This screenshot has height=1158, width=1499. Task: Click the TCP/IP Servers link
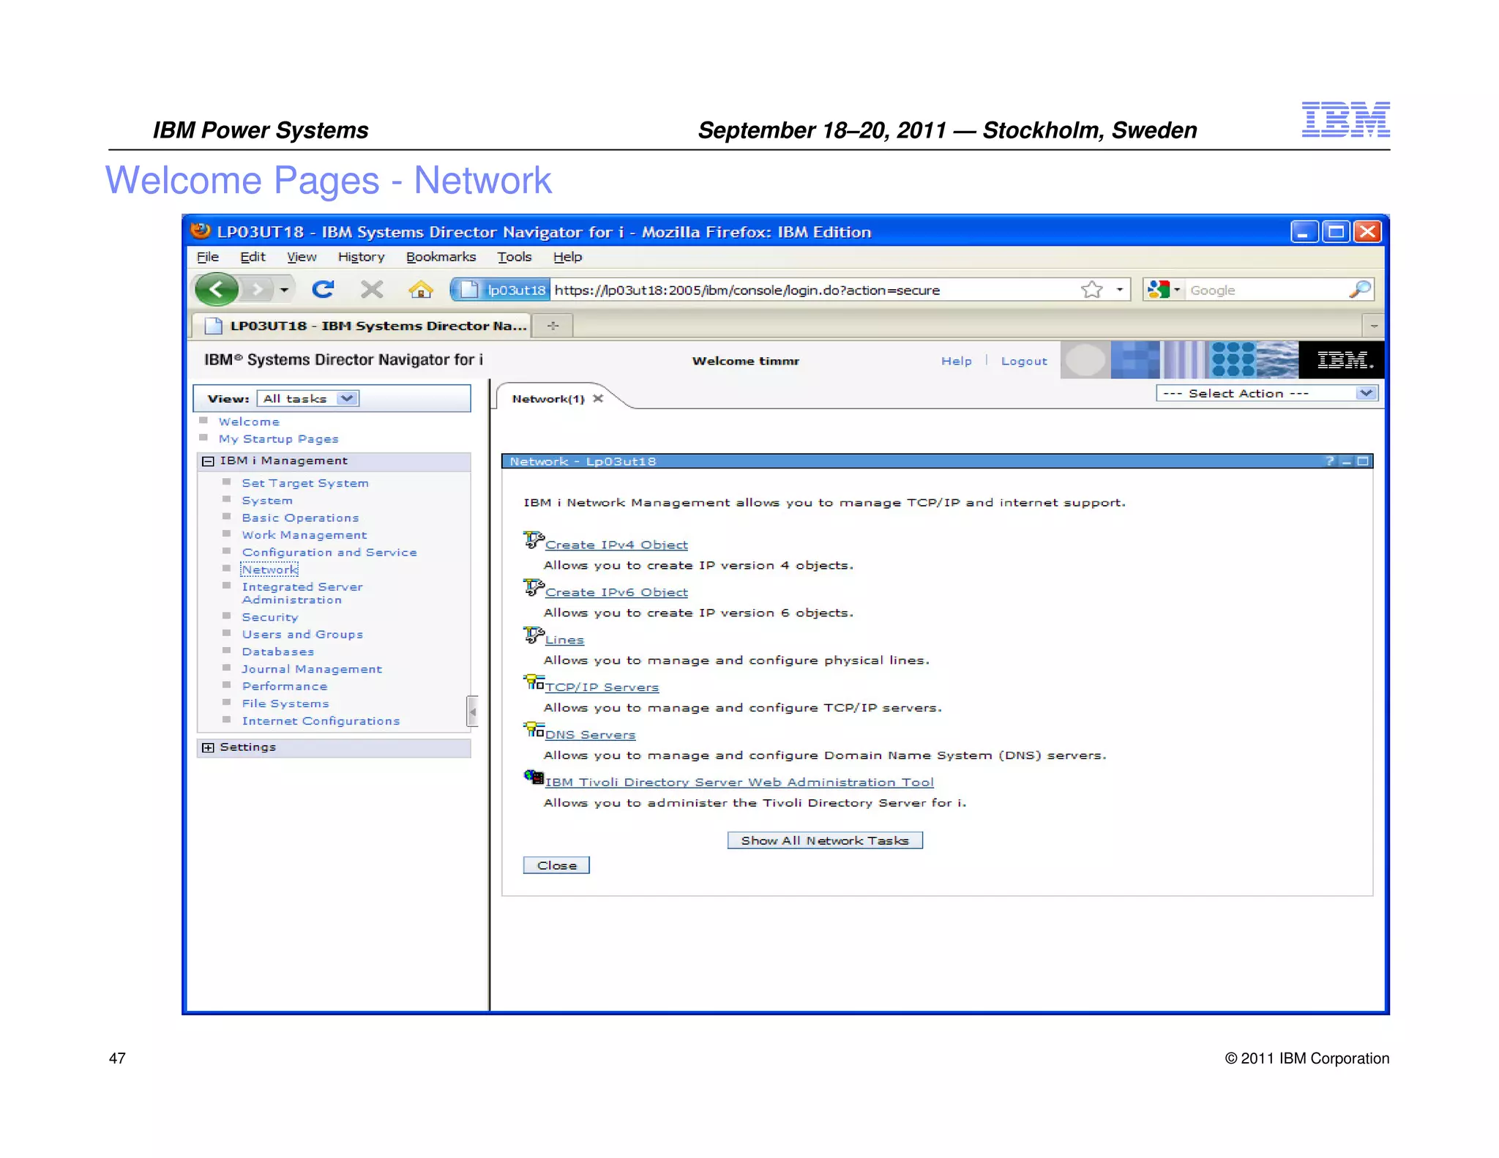(x=602, y=687)
